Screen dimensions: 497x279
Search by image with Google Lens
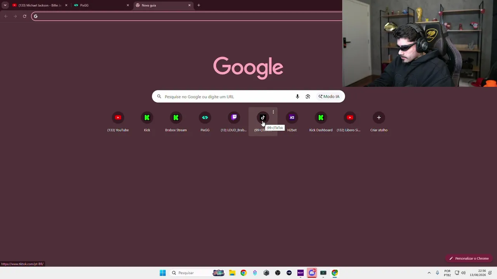[308, 96]
